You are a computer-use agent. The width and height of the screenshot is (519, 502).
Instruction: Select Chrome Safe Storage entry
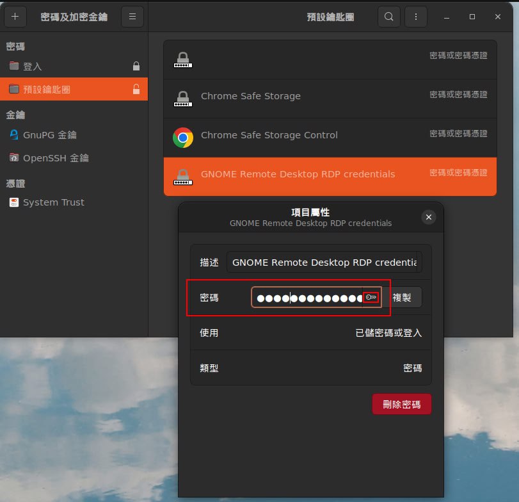(x=330, y=99)
